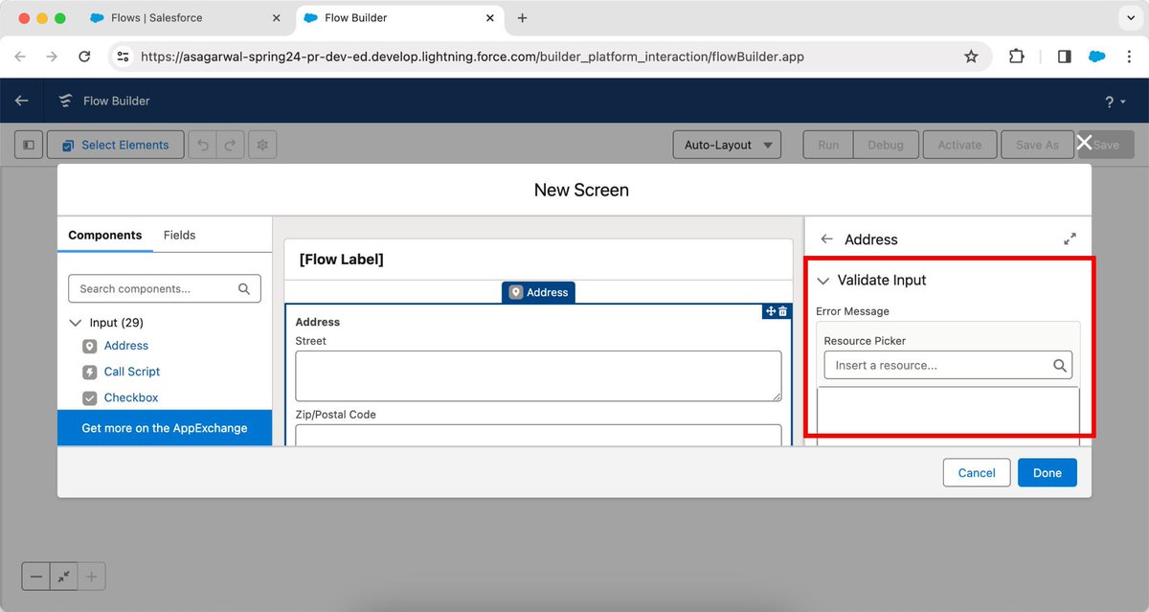The image size is (1149, 612).
Task: Go back with Flow Builder header arrow
Action: (x=22, y=101)
